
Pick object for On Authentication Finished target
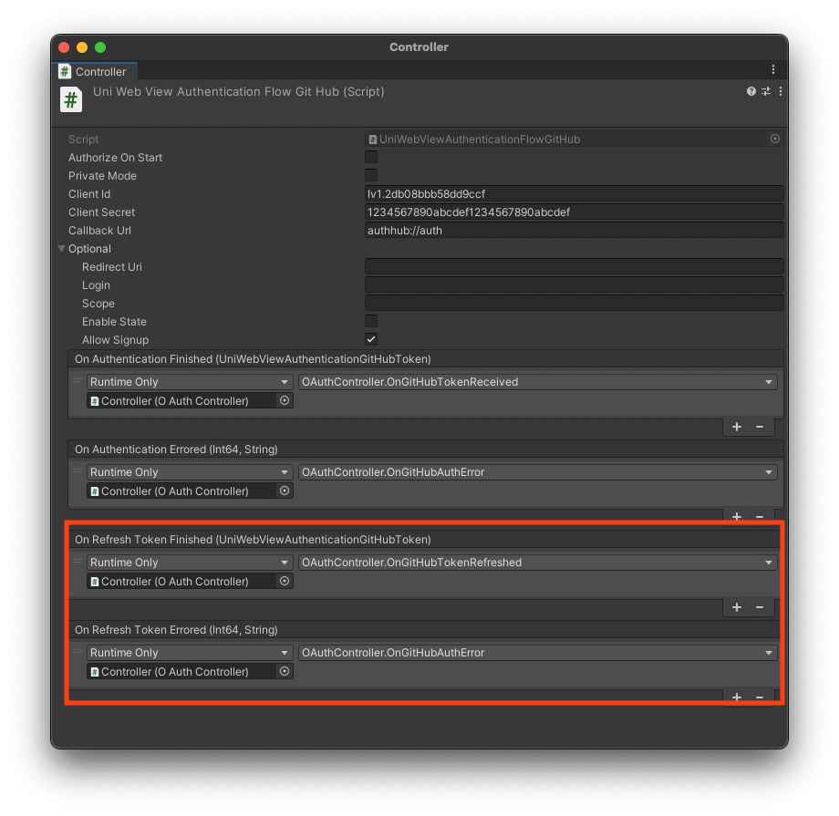click(285, 400)
